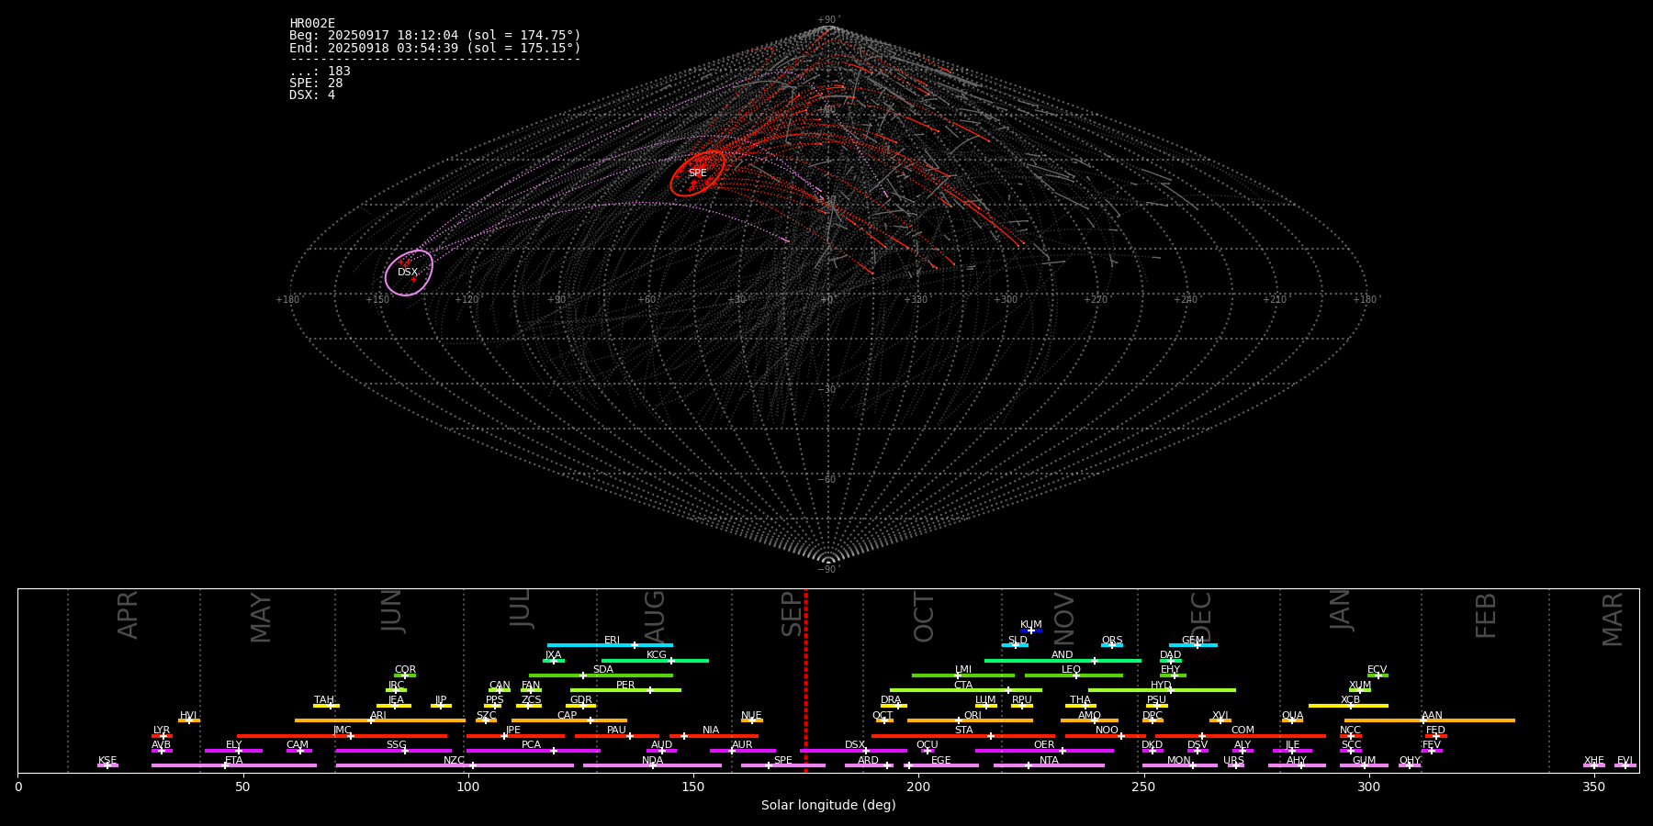This screenshot has width=1653, height=826.
Task: Click the SPE radiant ellipse on the sky map
Action: pos(698,173)
